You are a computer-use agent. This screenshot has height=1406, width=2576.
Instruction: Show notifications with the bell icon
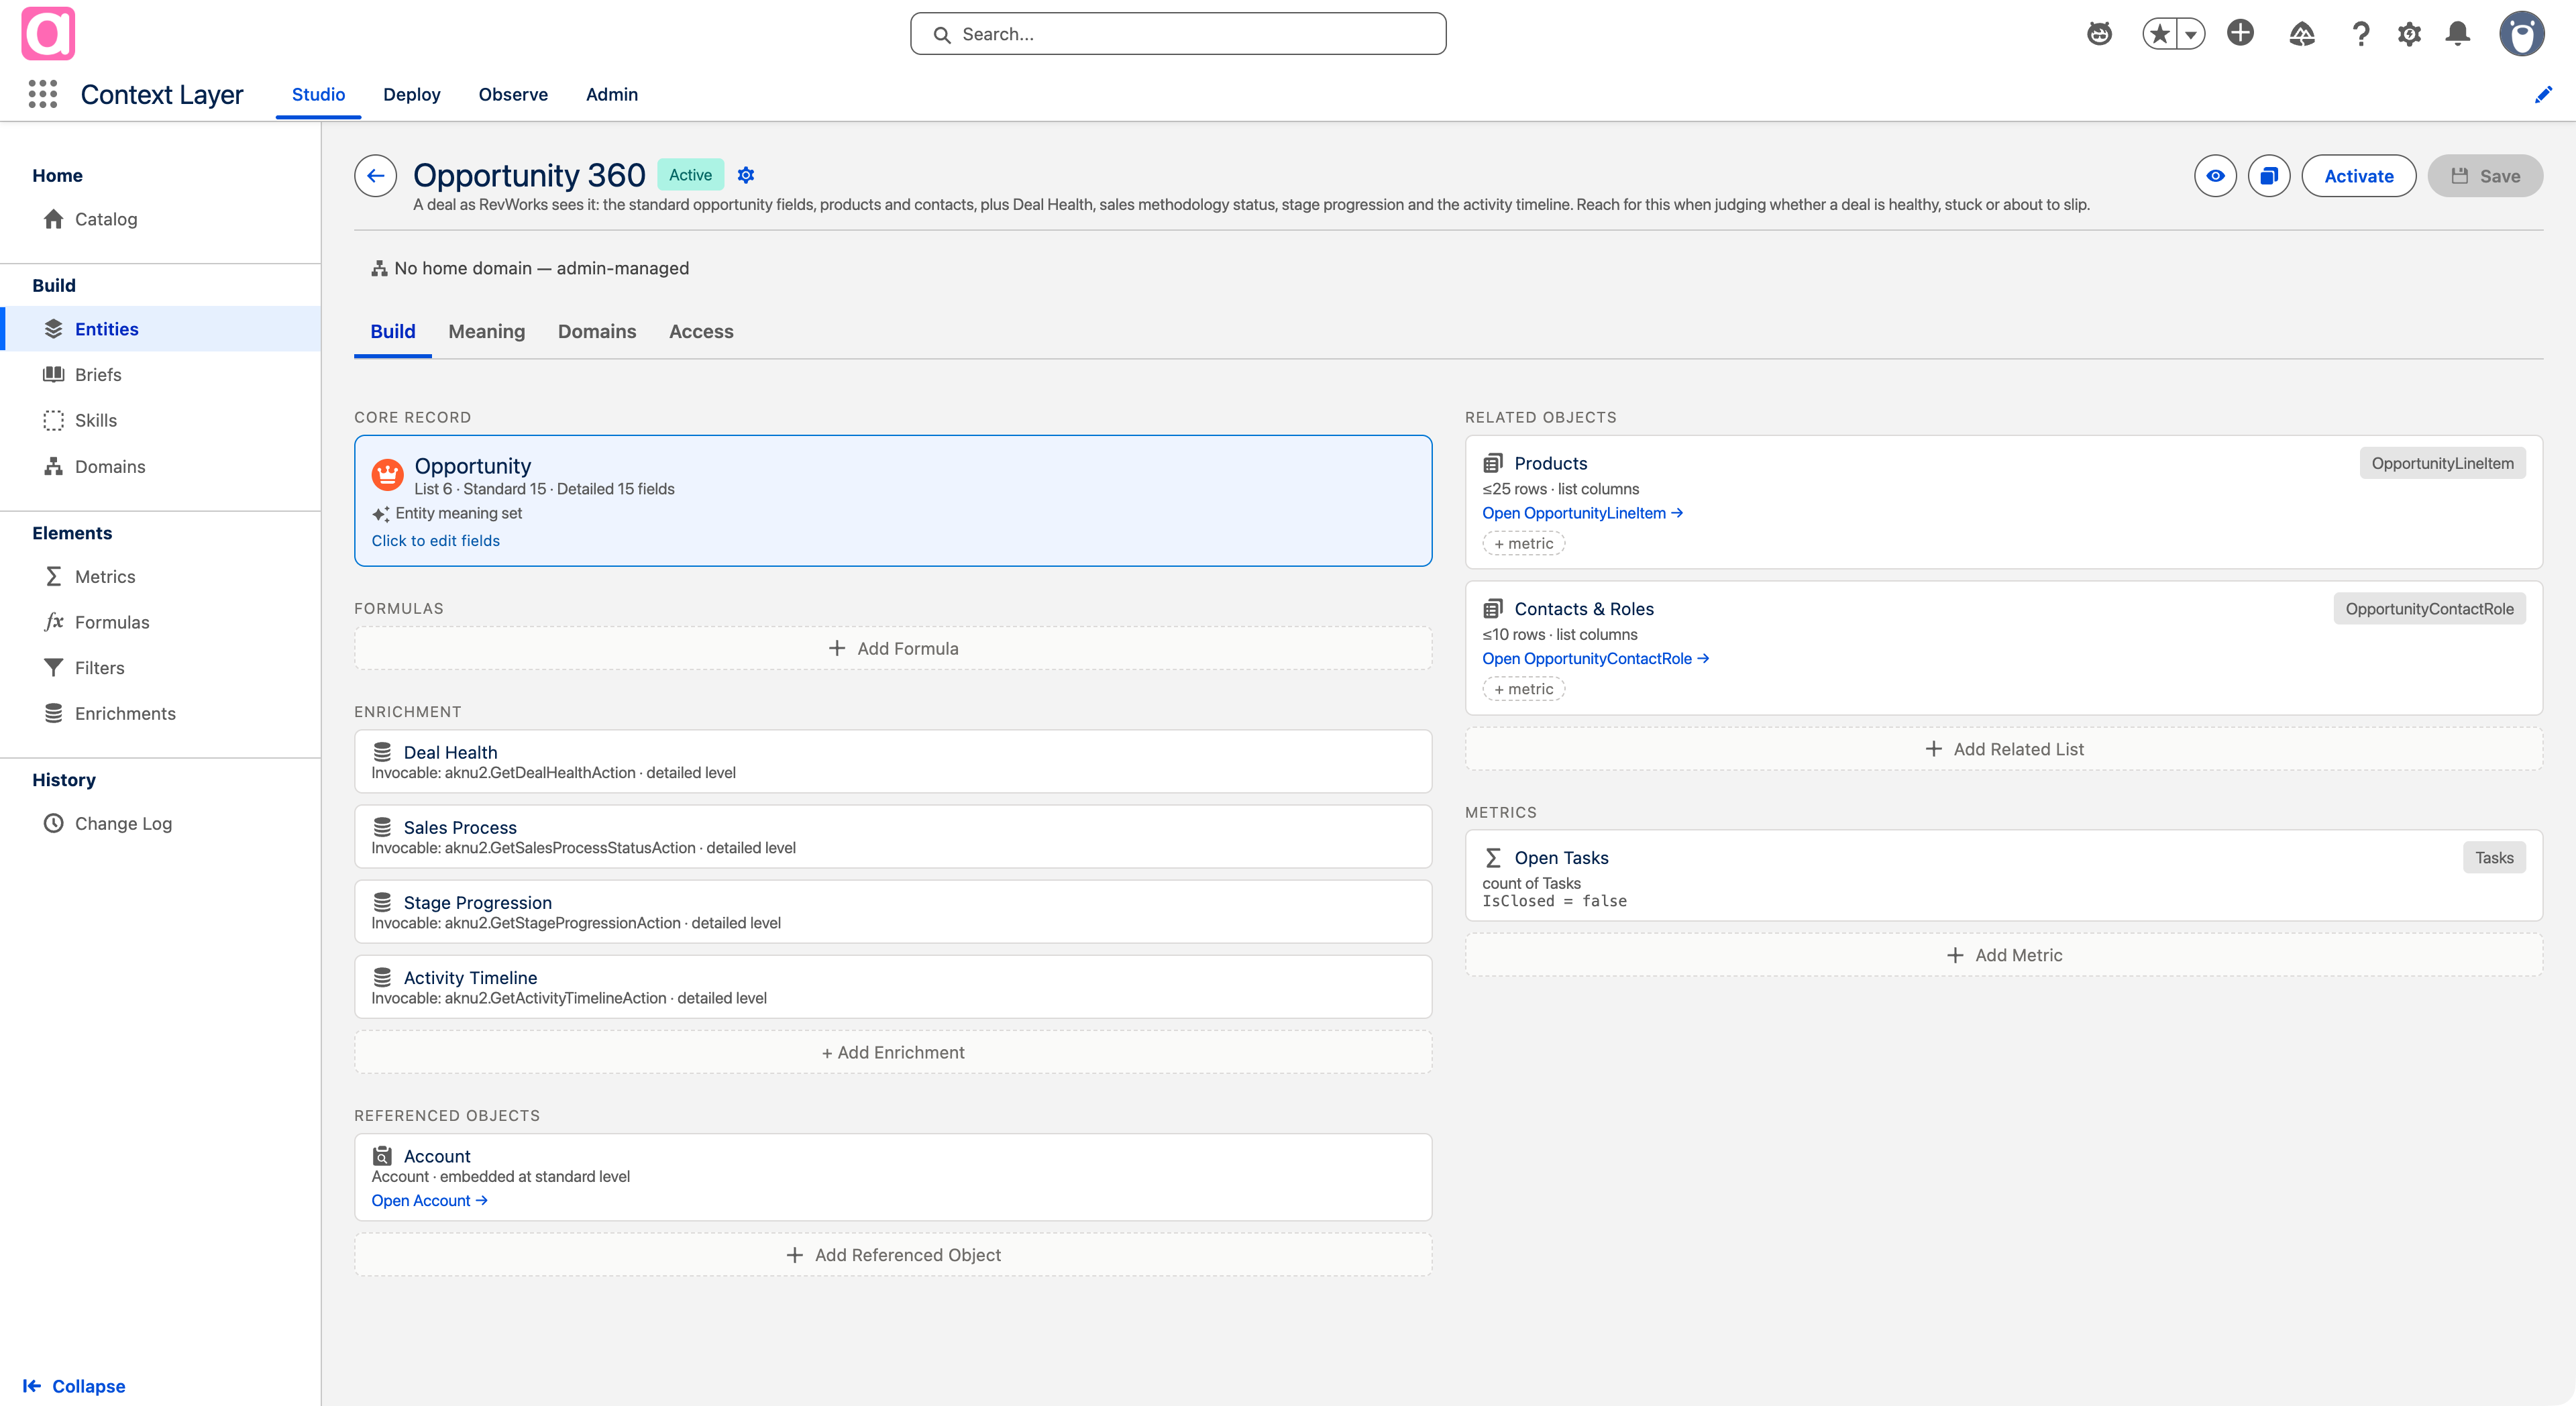2458,34
